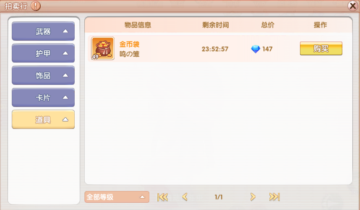Viewport: 360px width, 210px height.
Task: Click the 物品信息 column header
Action: click(138, 25)
